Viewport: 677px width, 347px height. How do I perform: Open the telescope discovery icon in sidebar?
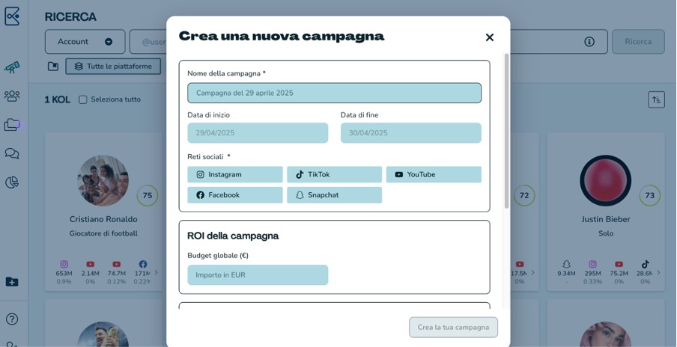tap(12, 67)
